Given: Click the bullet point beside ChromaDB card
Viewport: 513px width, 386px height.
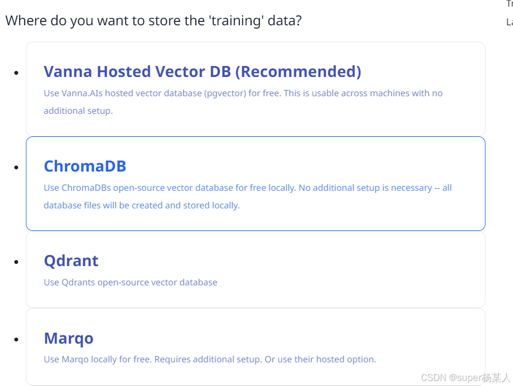Looking at the screenshot, I should click(17, 167).
